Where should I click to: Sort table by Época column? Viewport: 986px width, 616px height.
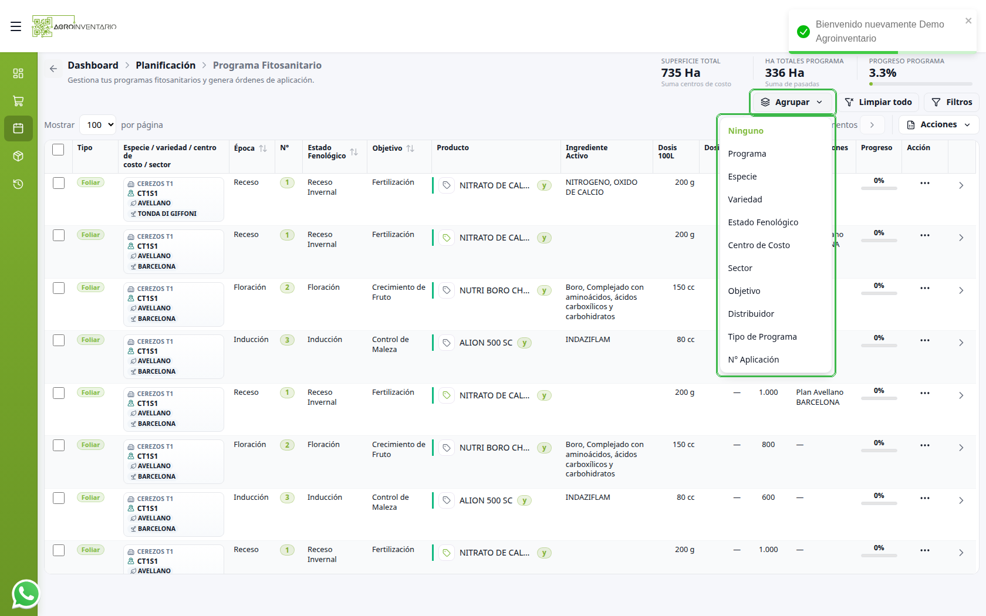click(x=263, y=148)
